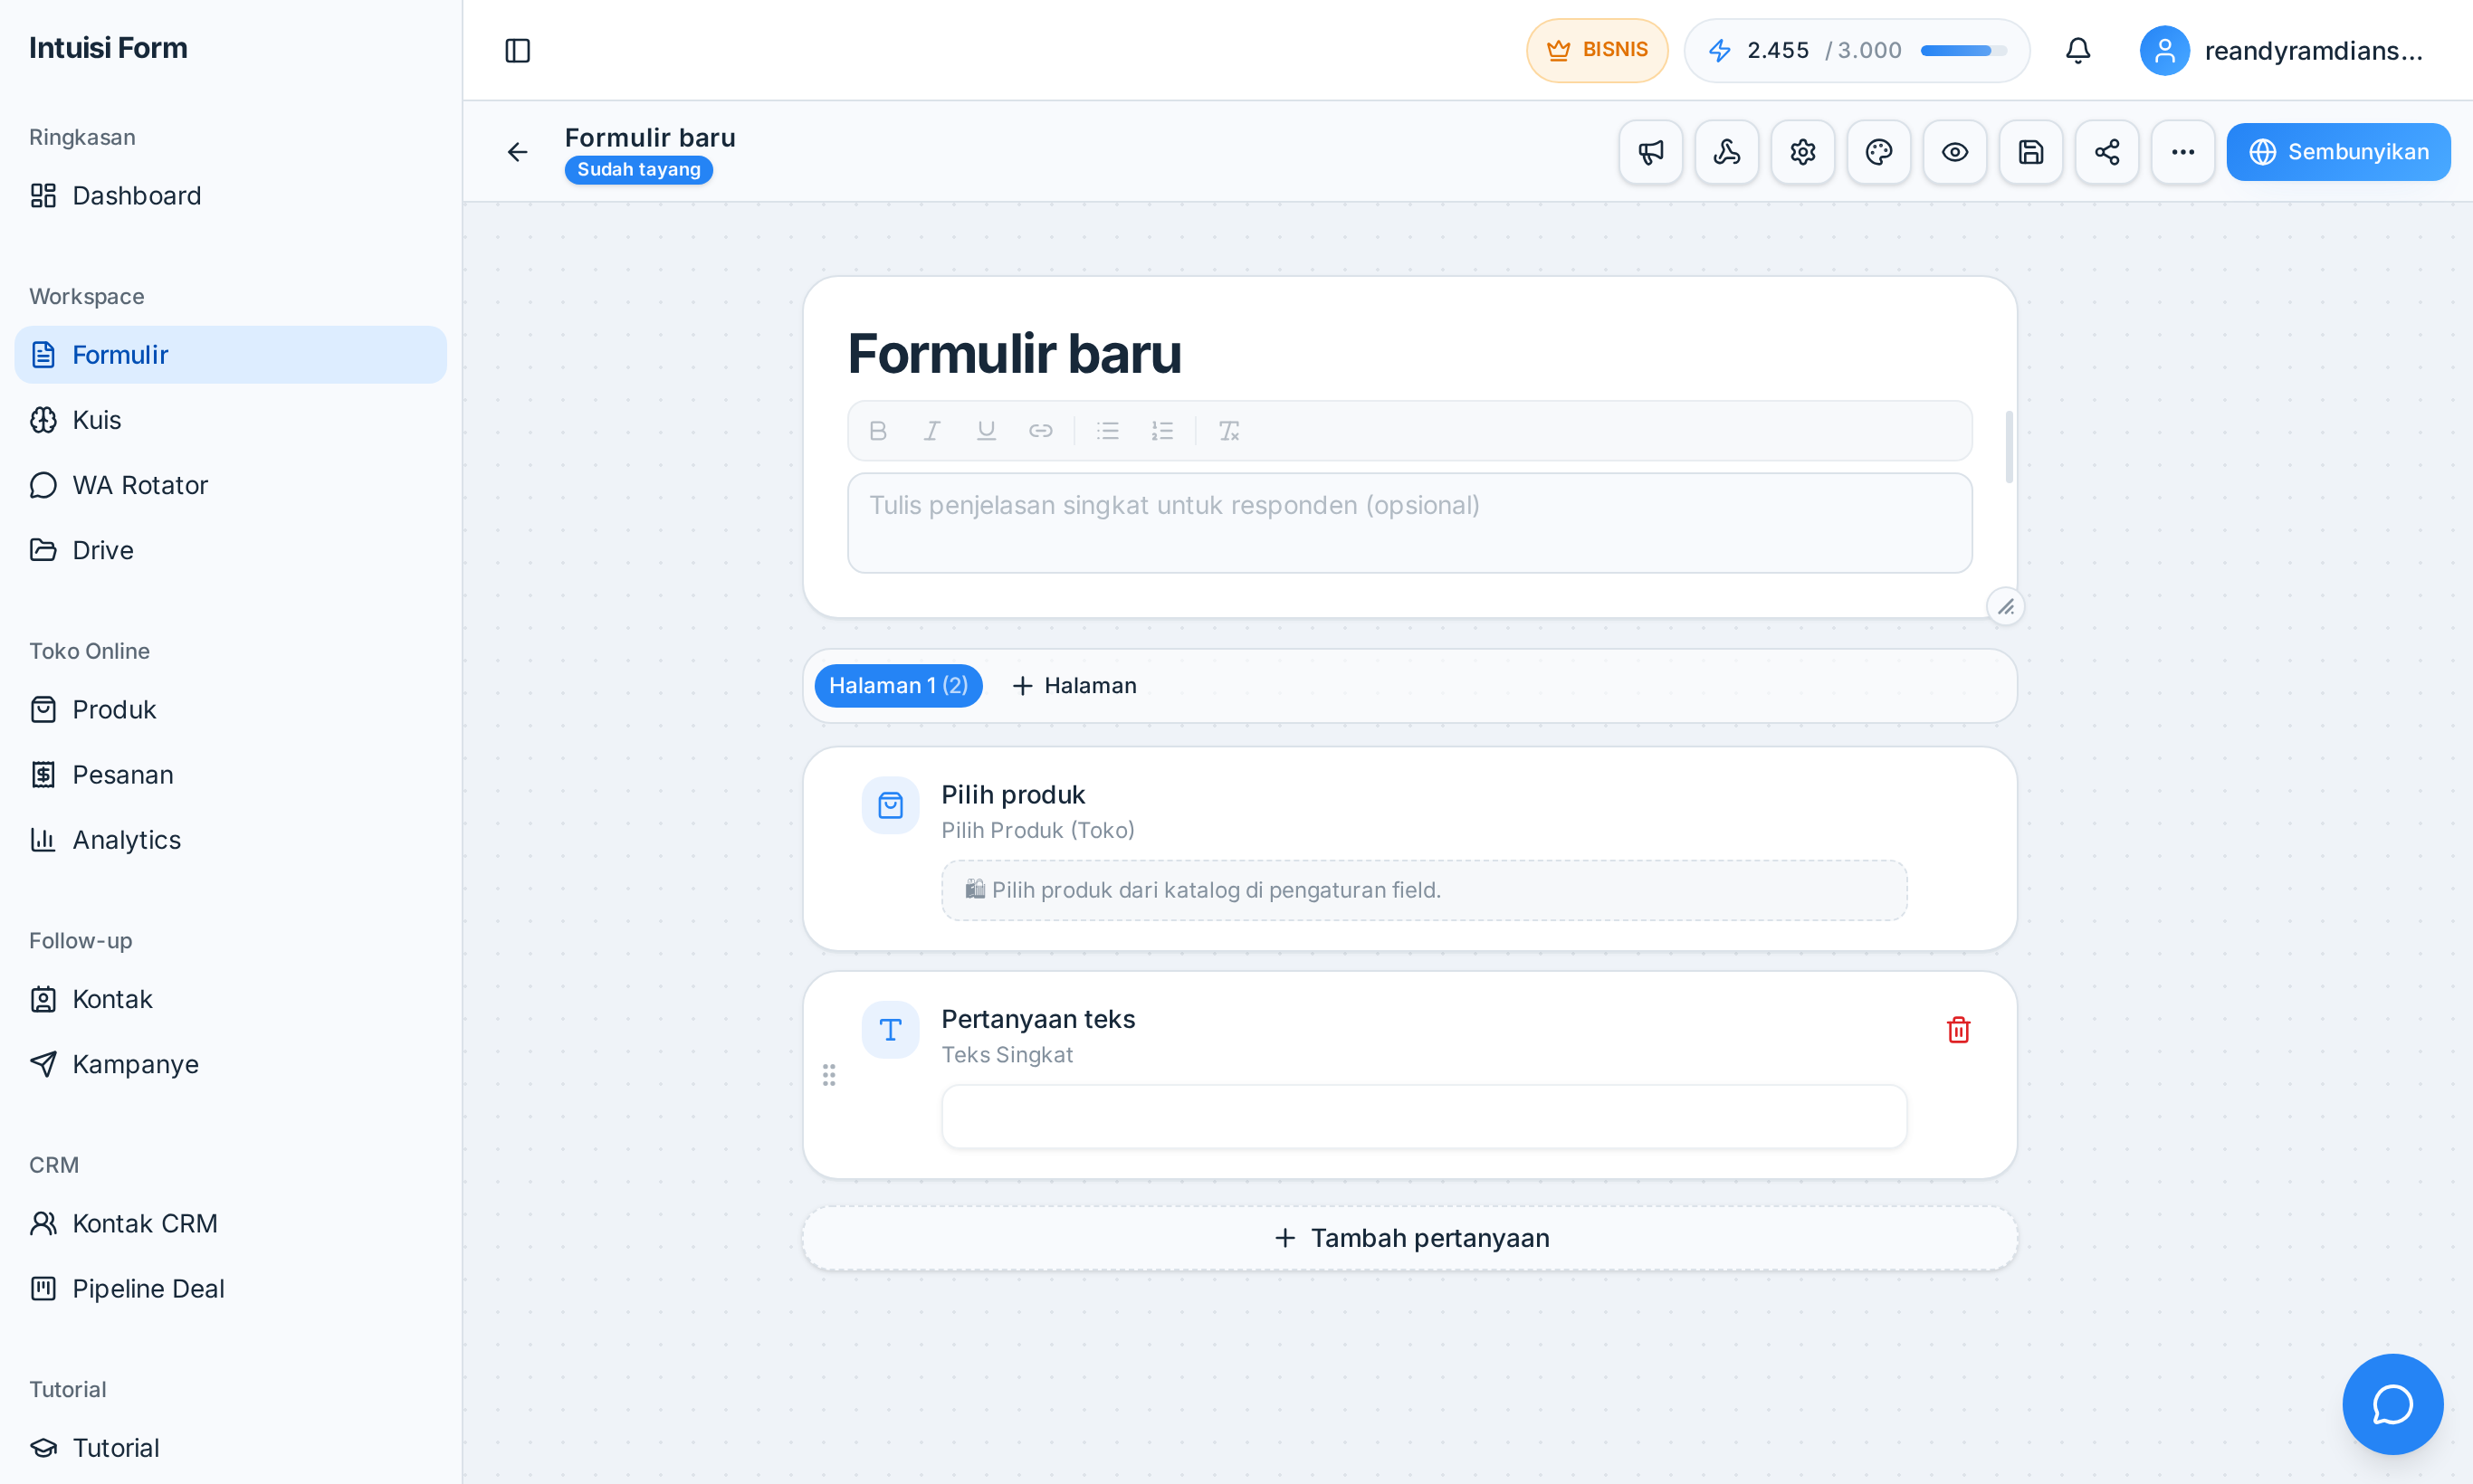Open Kontak under Follow-up

[230, 999]
